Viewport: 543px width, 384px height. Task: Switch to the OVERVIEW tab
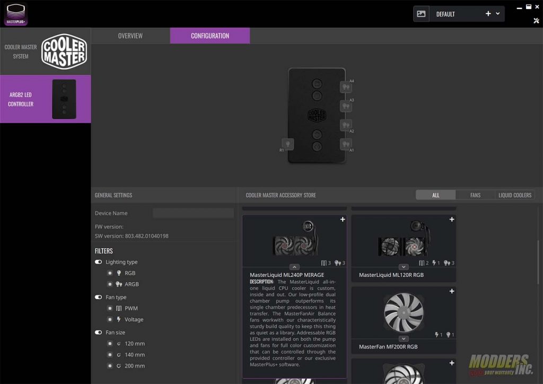(x=130, y=36)
